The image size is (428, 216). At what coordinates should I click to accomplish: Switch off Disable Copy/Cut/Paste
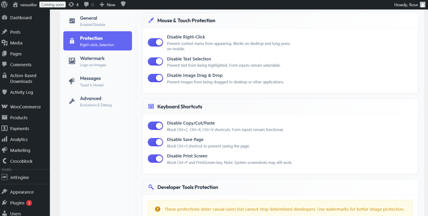tap(155, 126)
